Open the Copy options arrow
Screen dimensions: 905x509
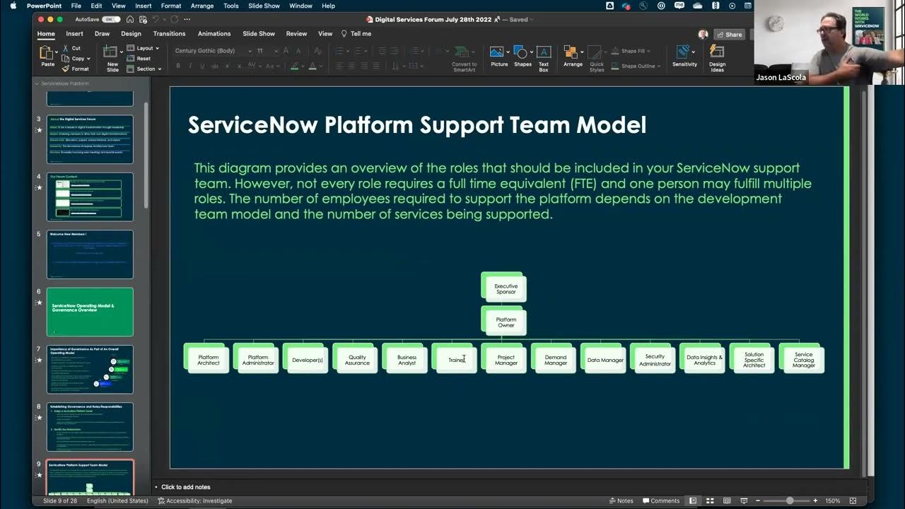pyautogui.click(x=90, y=59)
